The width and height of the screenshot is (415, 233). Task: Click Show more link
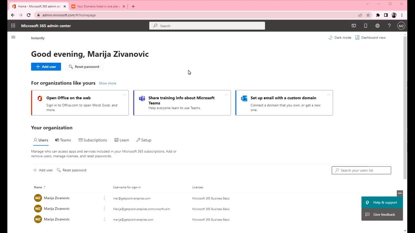107,83
